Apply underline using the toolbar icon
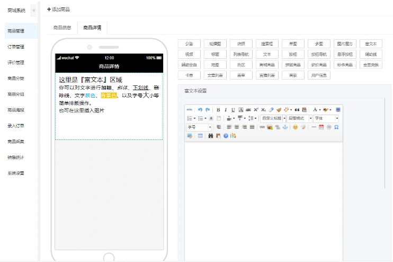This screenshot has width=393, height=262. pos(233,109)
